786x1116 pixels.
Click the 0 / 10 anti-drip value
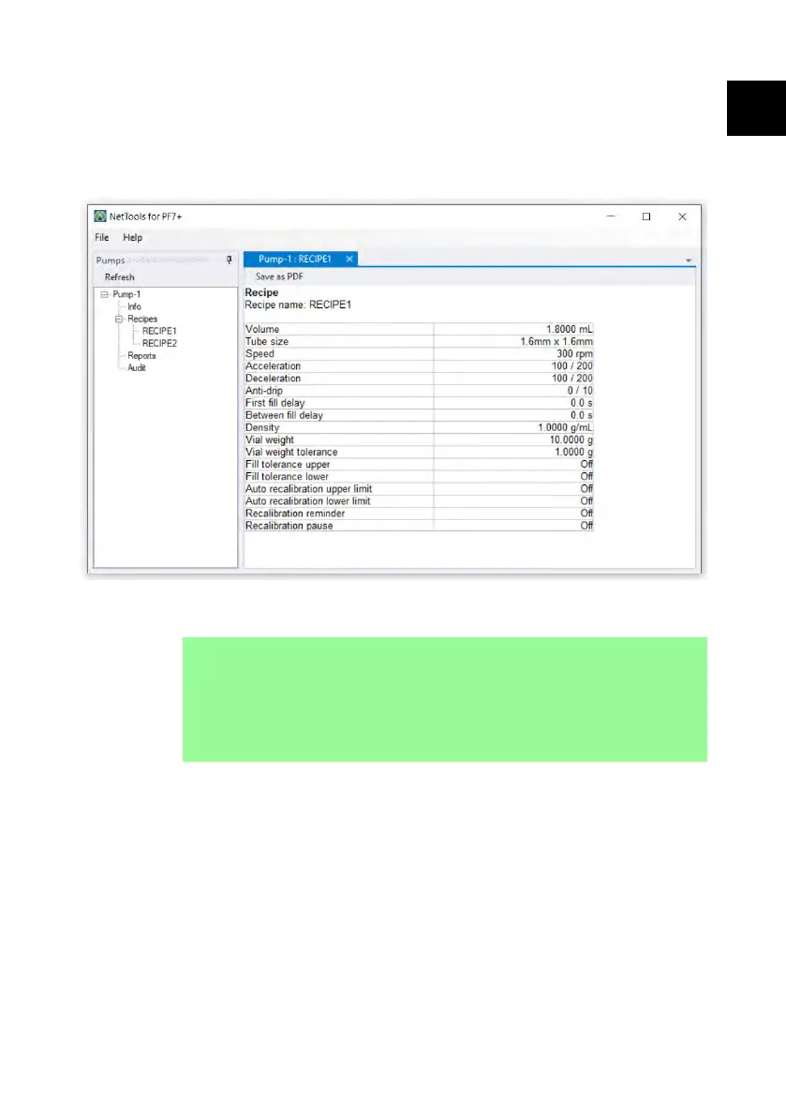(580, 391)
